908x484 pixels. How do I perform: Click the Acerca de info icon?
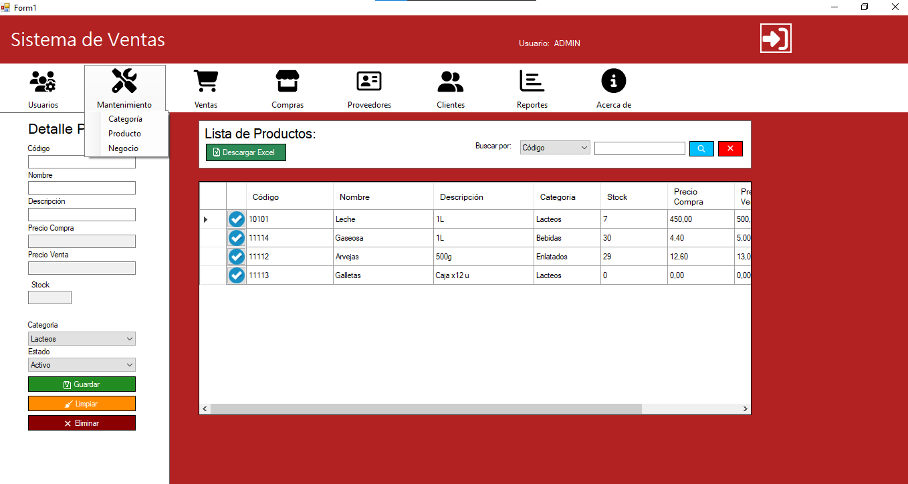click(613, 82)
